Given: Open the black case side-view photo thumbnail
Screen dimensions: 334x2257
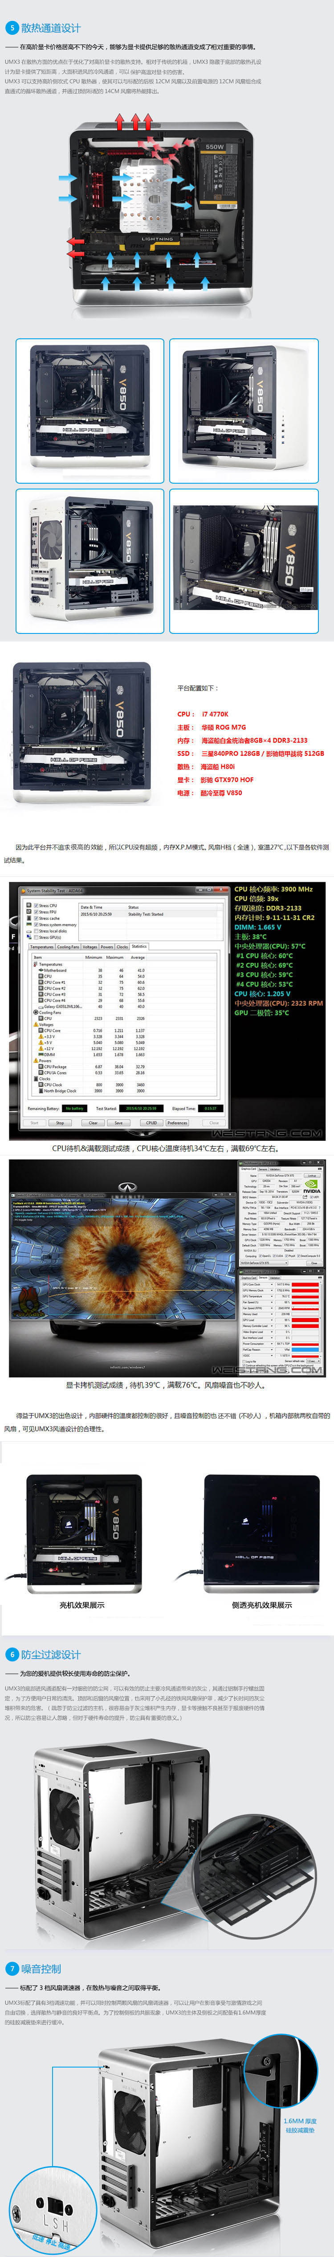Looking at the screenshot, I should tap(90, 411).
